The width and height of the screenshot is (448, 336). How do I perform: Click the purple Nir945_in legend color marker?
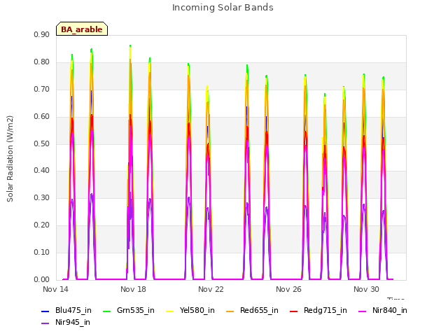45,323
